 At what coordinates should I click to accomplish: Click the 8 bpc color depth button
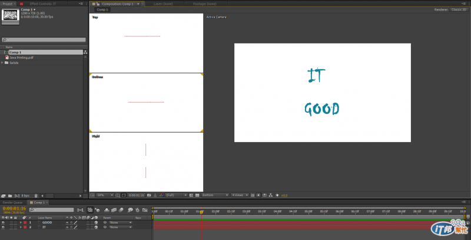tap(25, 196)
